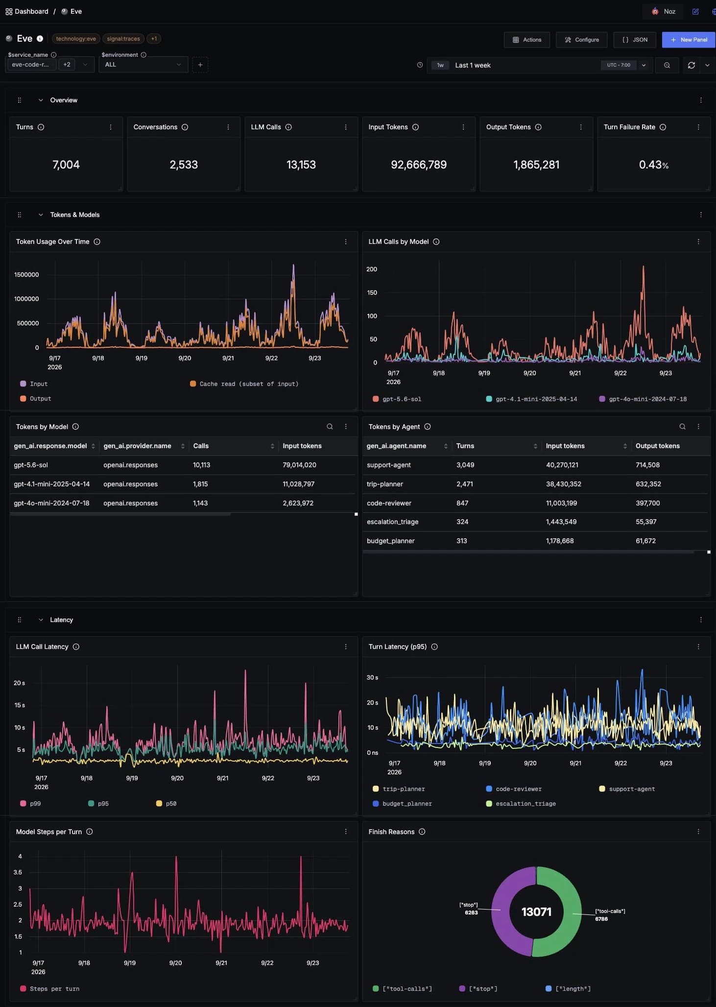This screenshot has height=1007, width=716.
Task: Click the signal:traces tag
Action: (123, 39)
